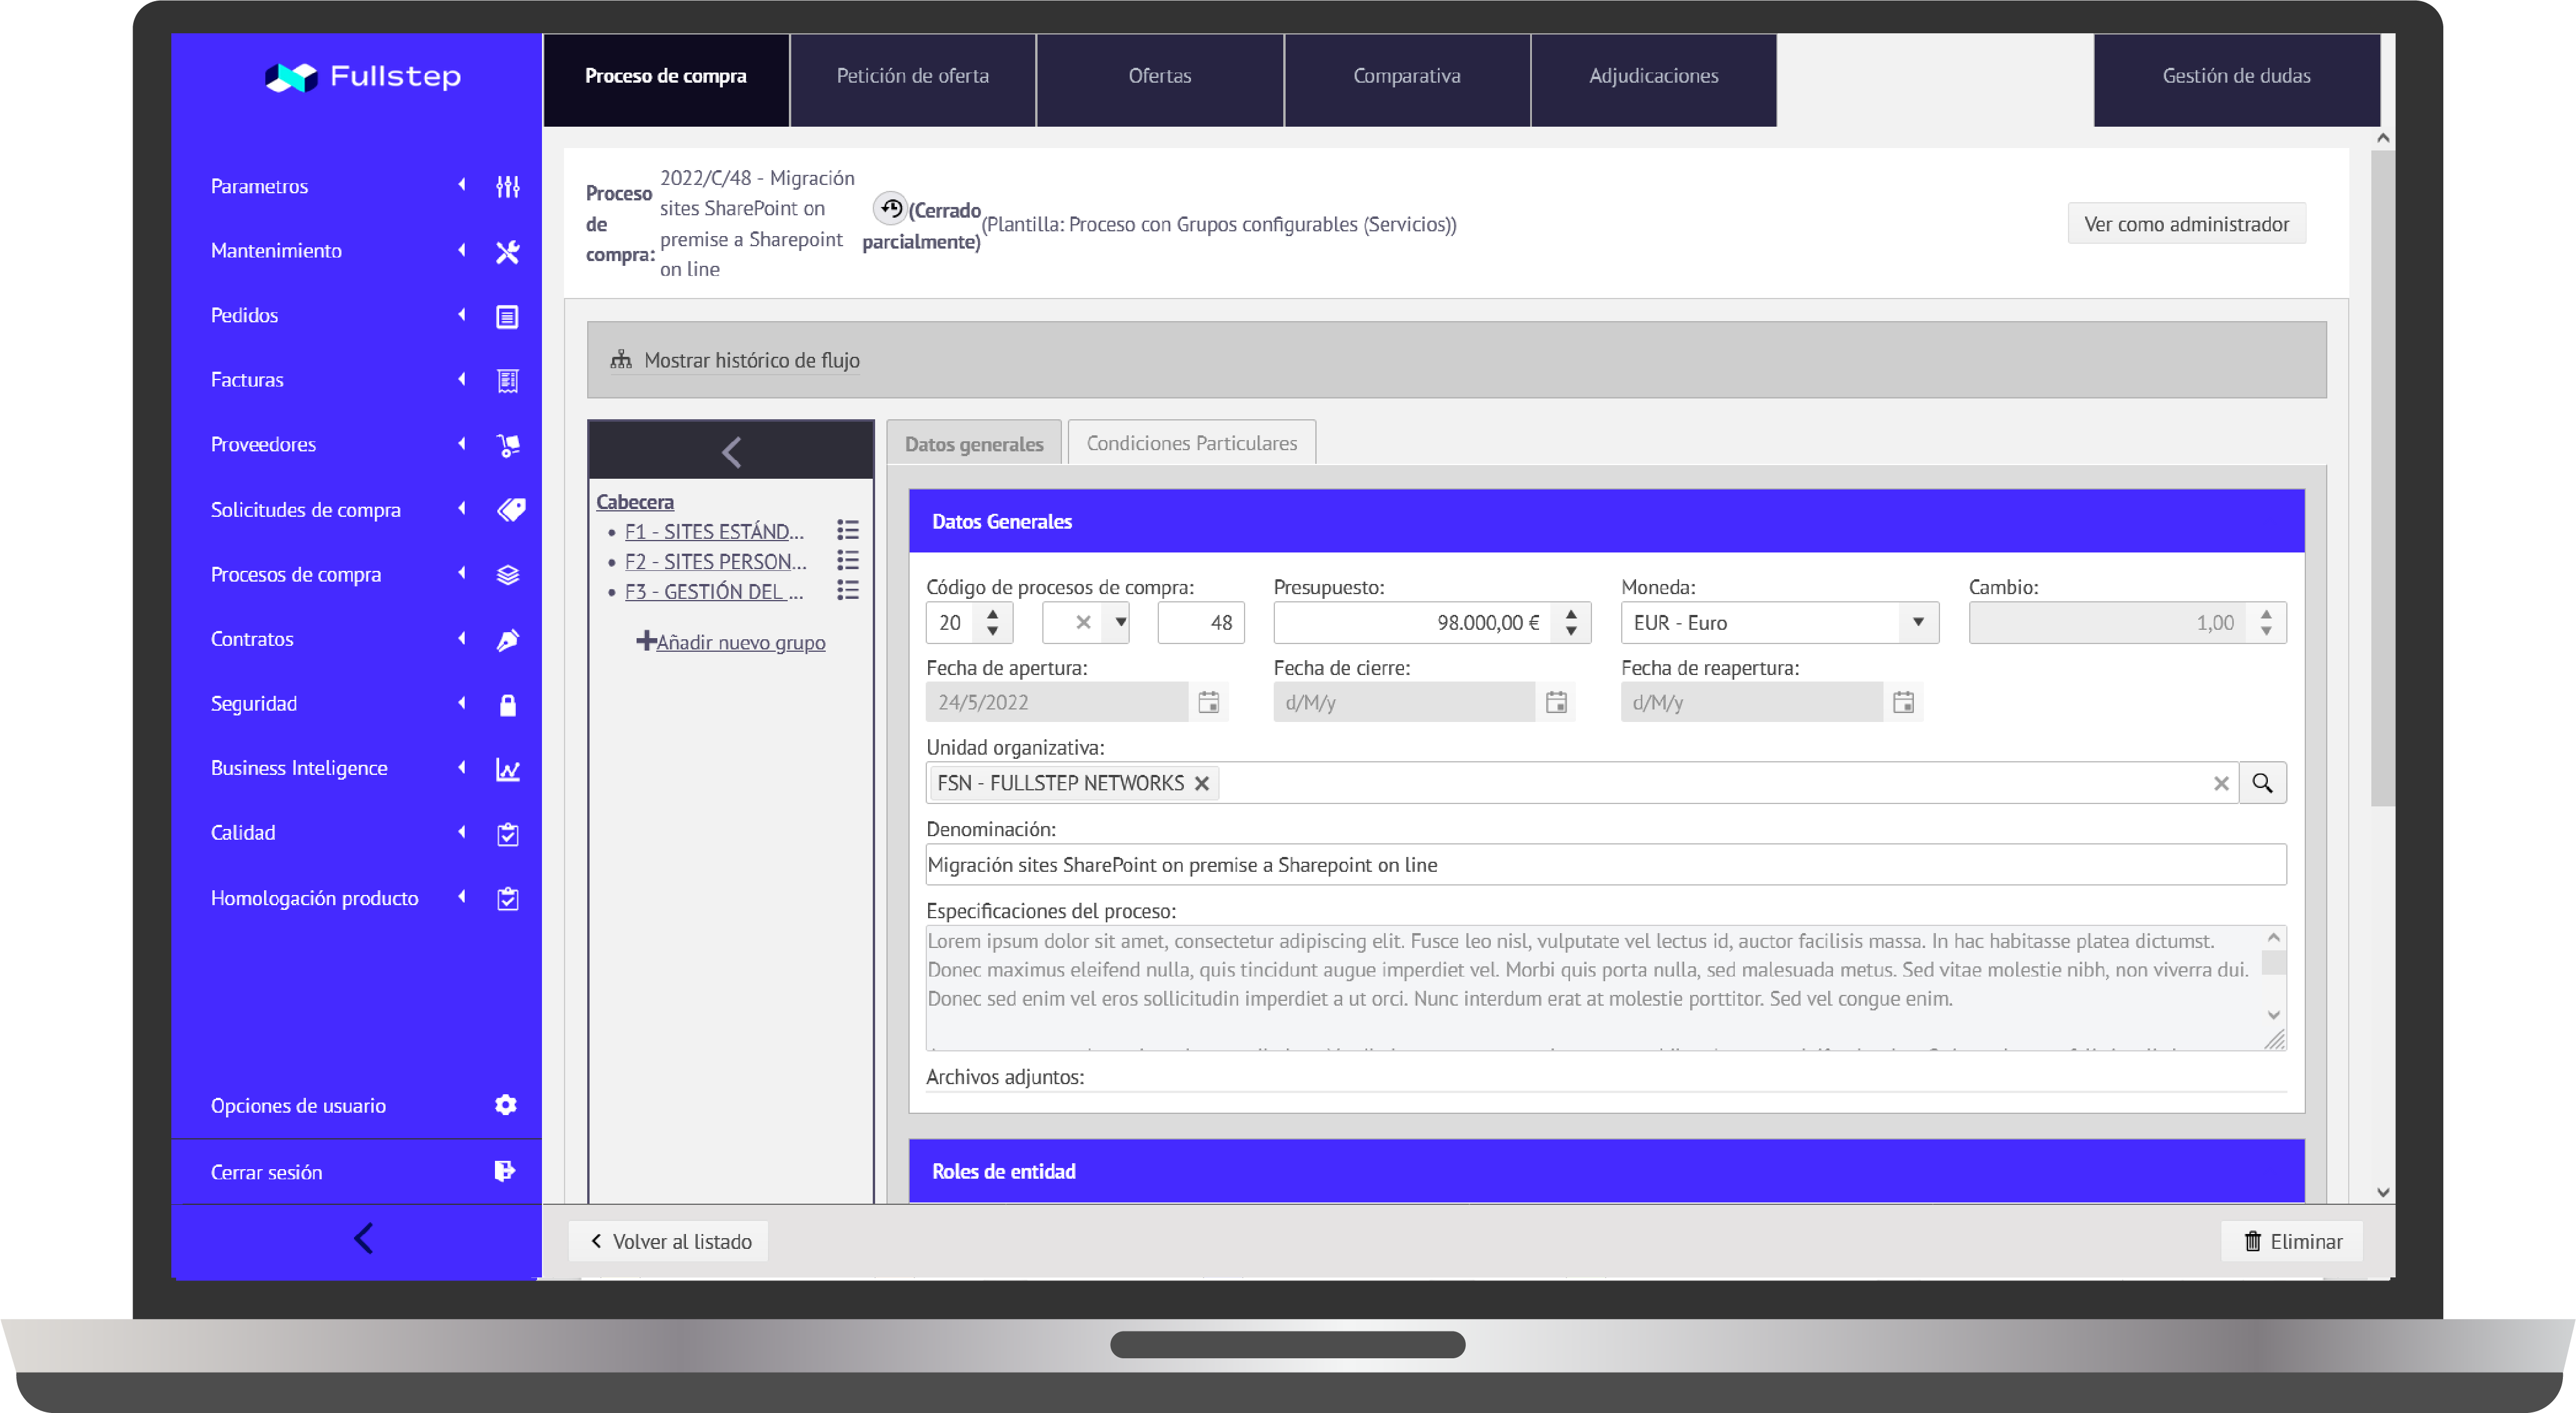Open the Comparativa top tab

tap(1406, 76)
